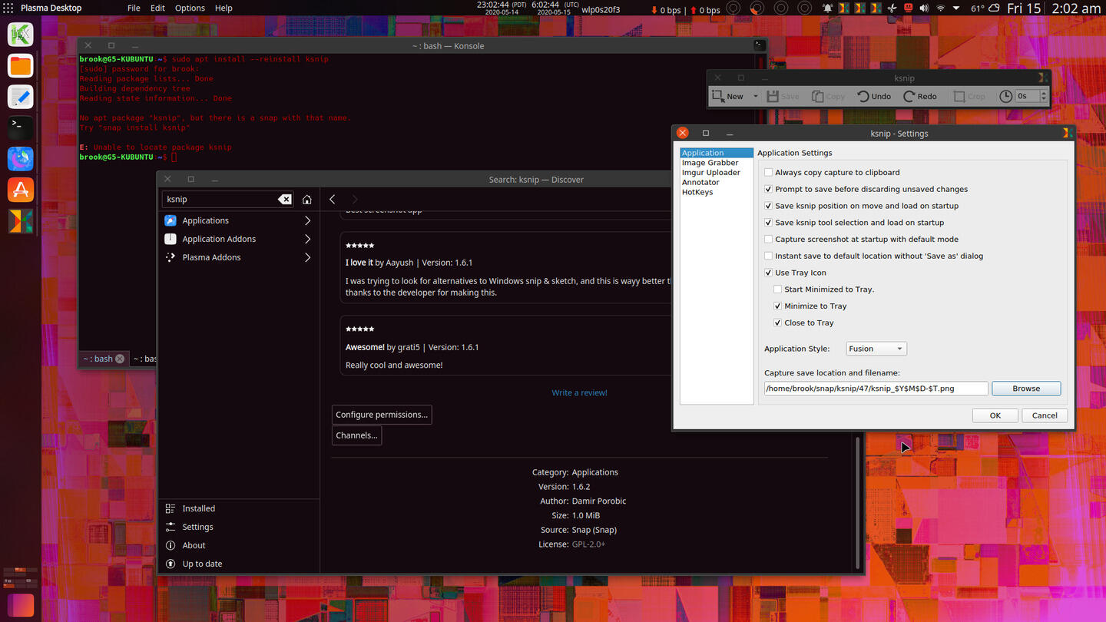The width and height of the screenshot is (1106, 622).
Task: Toggle Save ksnip position on move checkbox
Action: [768, 206]
